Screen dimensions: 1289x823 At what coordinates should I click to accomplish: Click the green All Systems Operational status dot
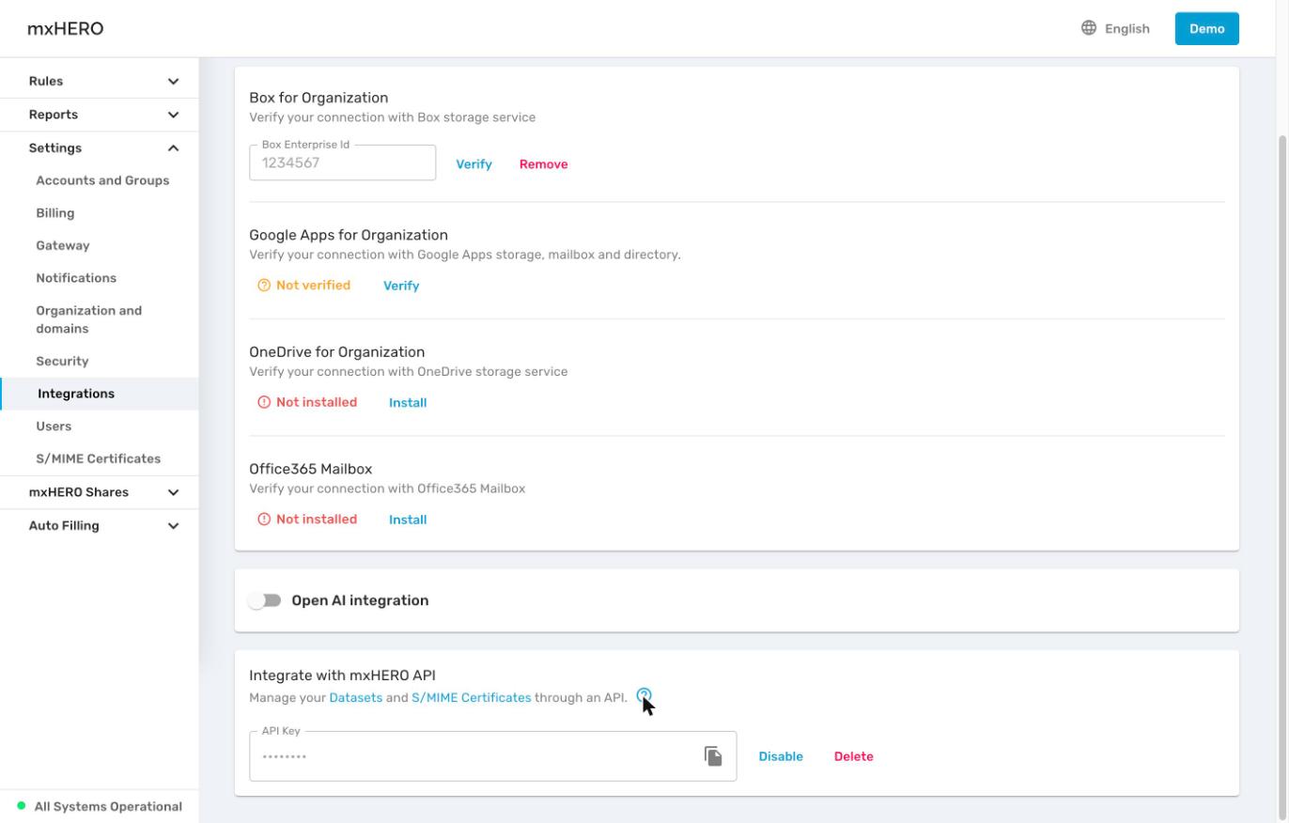(x=22, y=806)
